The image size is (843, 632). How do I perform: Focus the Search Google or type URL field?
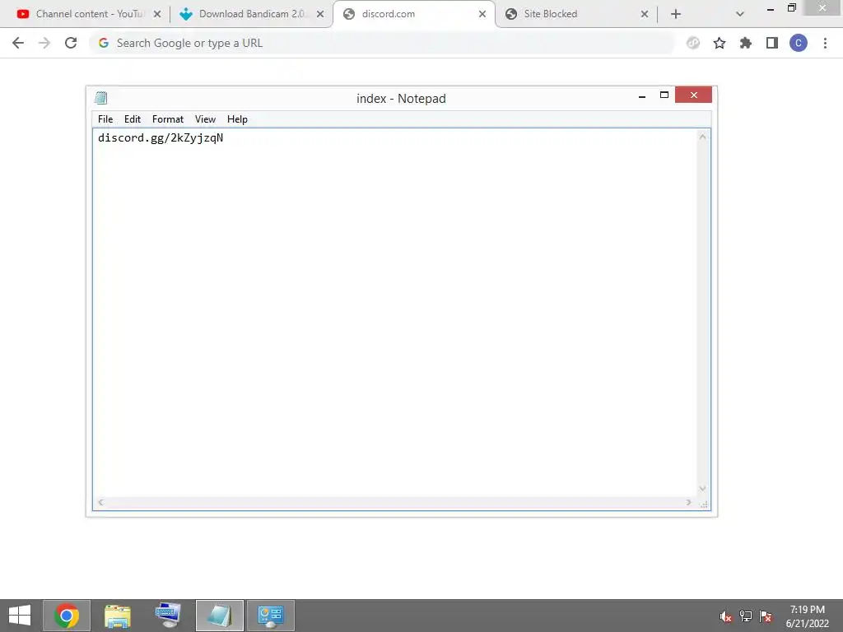click(382, 43)
